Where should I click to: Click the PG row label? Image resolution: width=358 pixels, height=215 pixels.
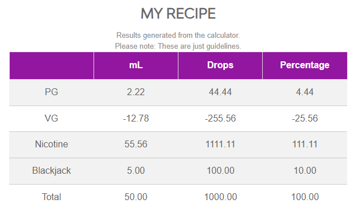pos(52,92)
